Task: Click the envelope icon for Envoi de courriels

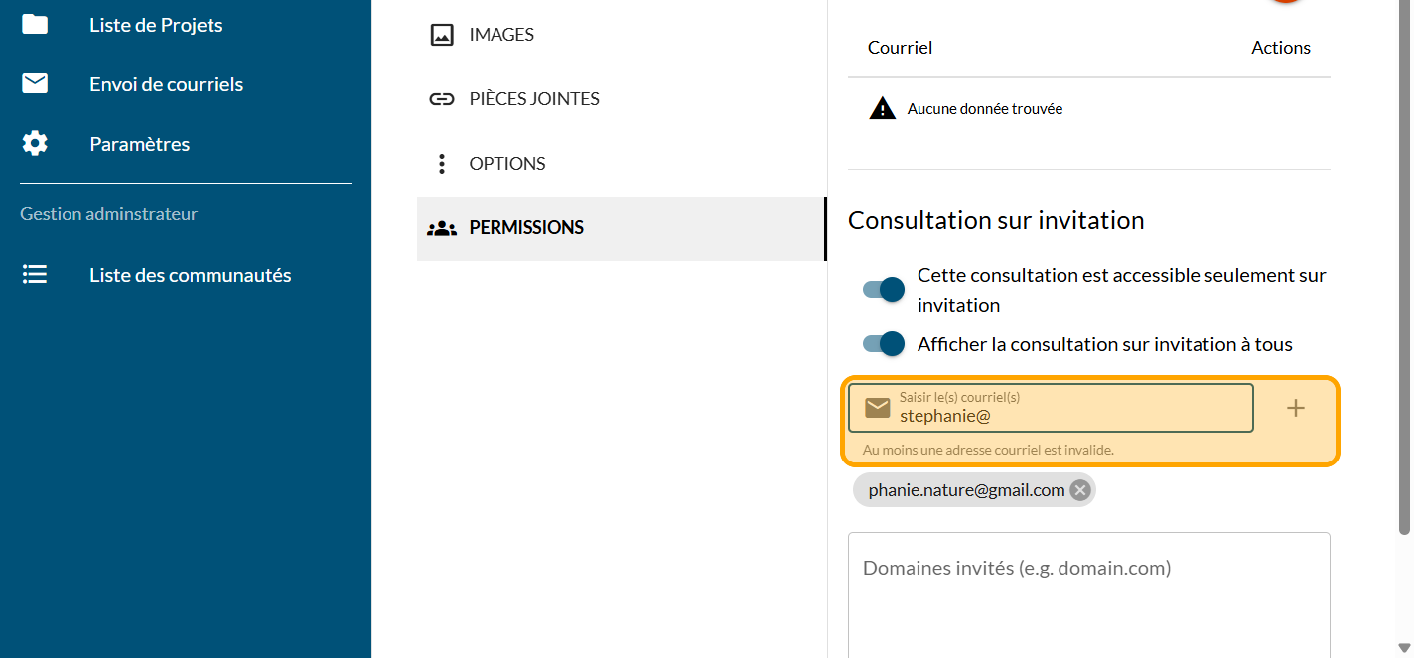Action: click(x=35, y=84)
